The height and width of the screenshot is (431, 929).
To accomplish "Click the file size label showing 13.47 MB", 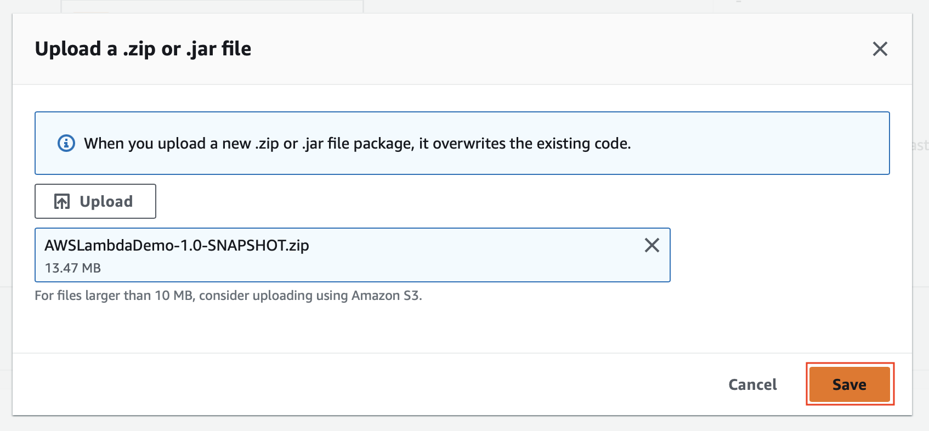I will tap(72, 268).
